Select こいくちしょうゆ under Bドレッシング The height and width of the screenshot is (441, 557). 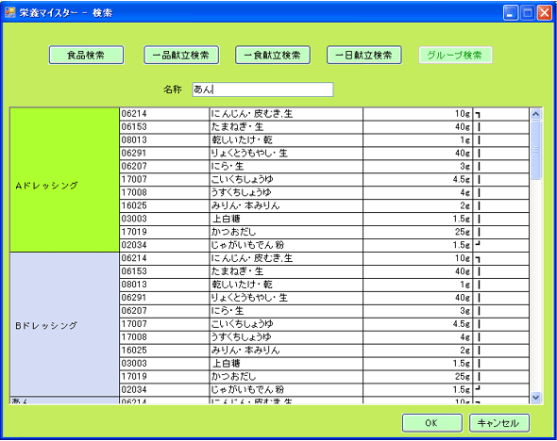pos(286,324)
